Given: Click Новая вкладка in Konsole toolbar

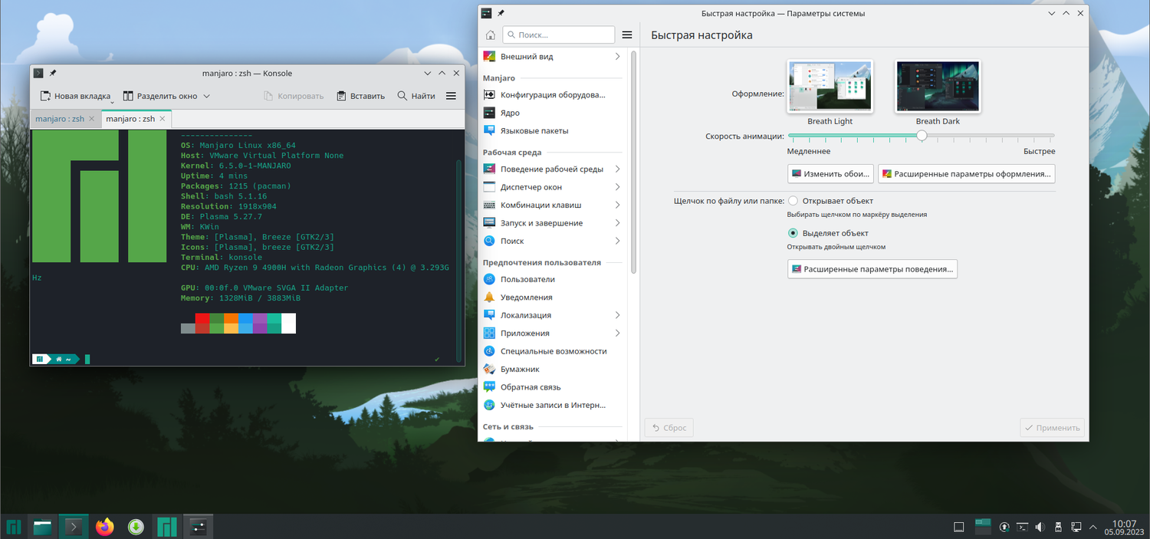Looking at the screenshot, I should [x=75, y=96].
